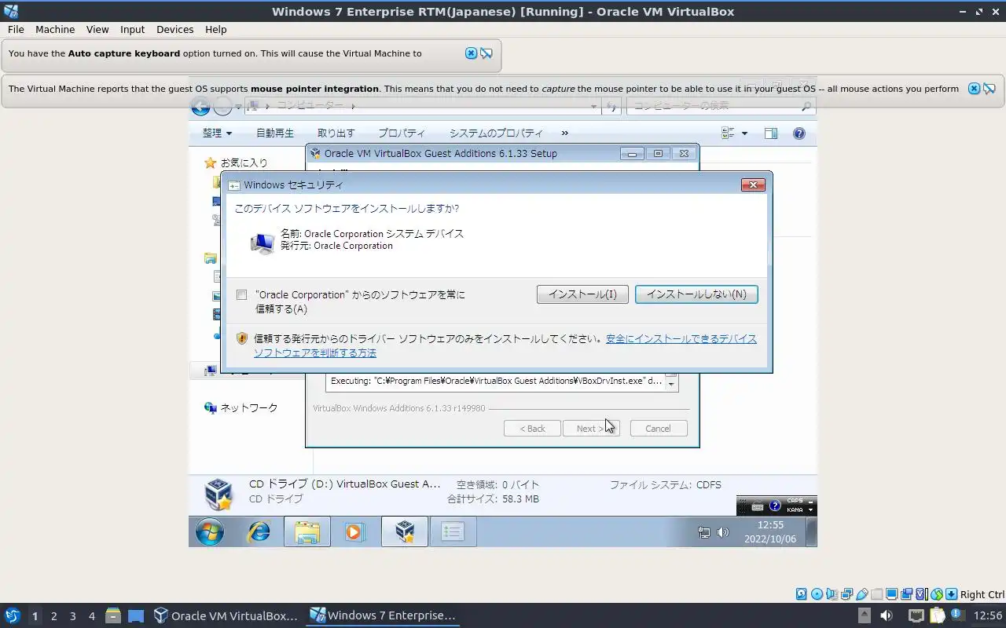Suppress the Auto capture keyboard message permanently
The width and height of the screenshot is (1006, 628).
pos(486,53)
